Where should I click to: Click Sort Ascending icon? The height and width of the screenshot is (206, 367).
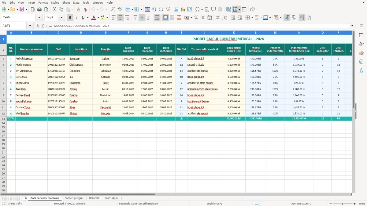click(154, 9)
